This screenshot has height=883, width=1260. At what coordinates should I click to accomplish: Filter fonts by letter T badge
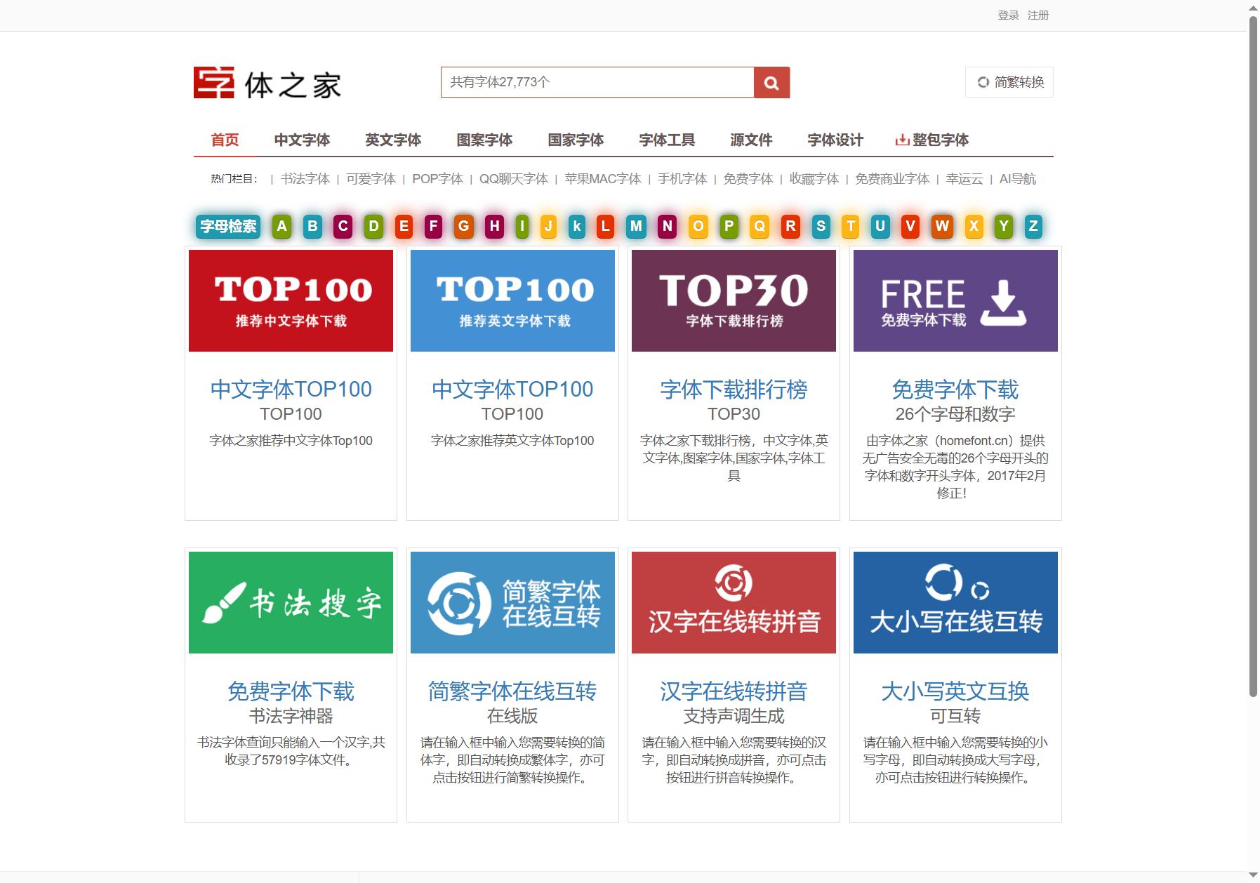pyautogui.click(x=851, y=226)
